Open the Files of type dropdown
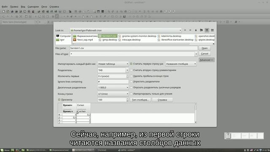 [x=196, y=54]
